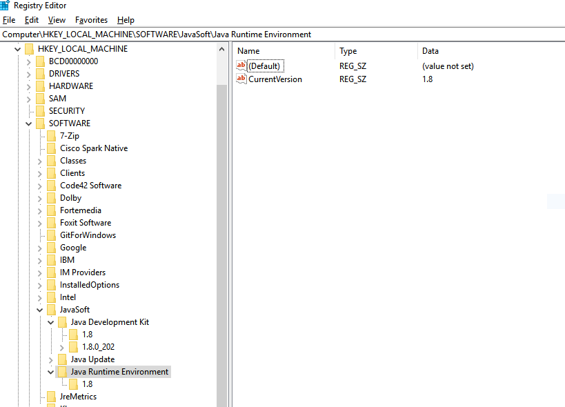Click the Java Update folder icon
The width and height of the screenshot is (565, 407).
coord(62,359)
